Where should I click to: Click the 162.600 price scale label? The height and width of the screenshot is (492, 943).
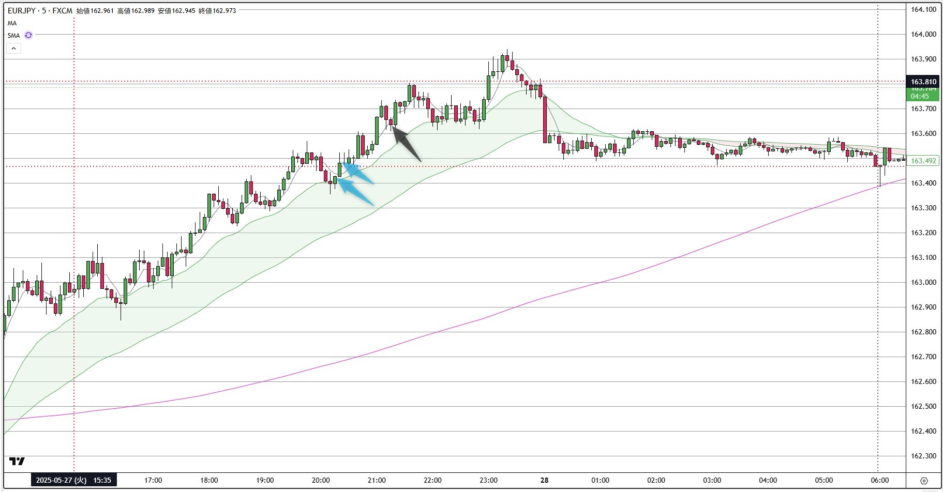click(x=923, y=381)
